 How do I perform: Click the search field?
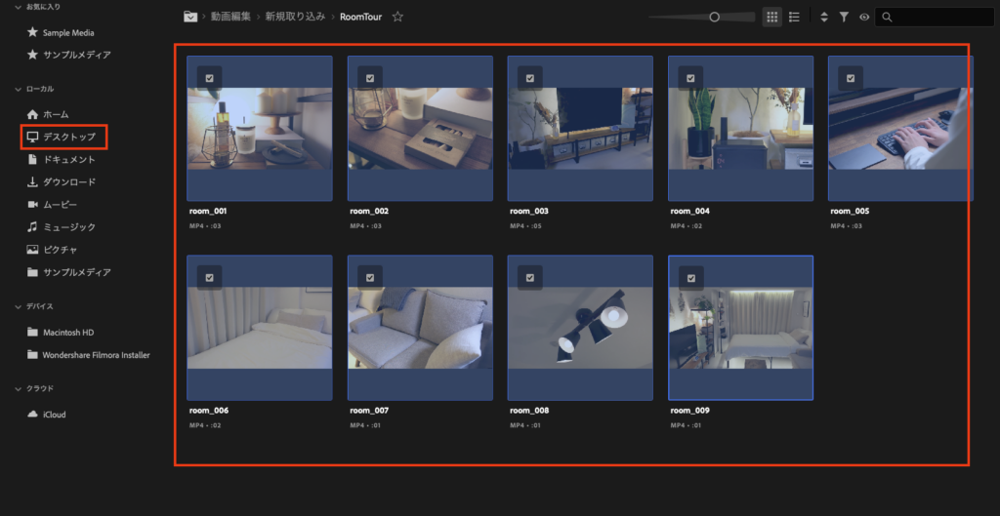(935, 18)
